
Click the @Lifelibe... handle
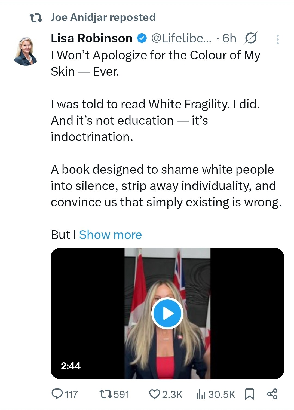pyautogui.click(x=181, y=38)
